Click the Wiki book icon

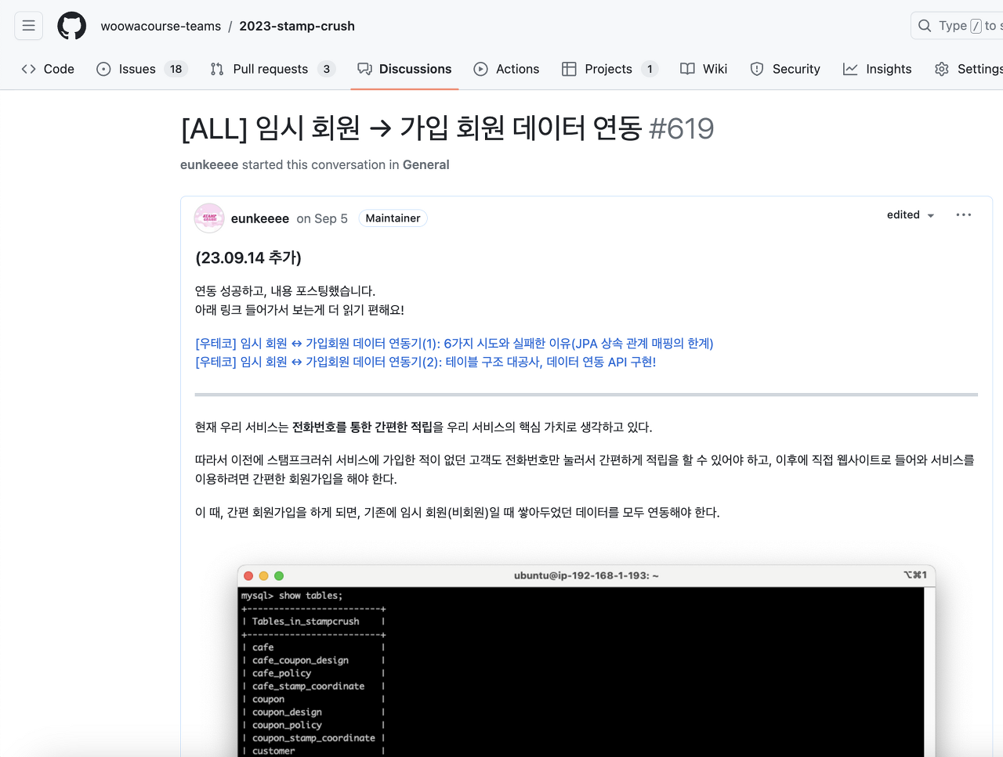(x=687, y=69)
